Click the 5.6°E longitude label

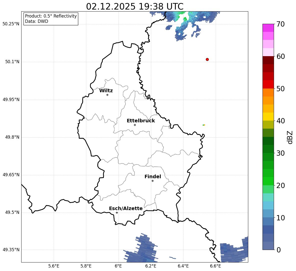click(54, 266)
